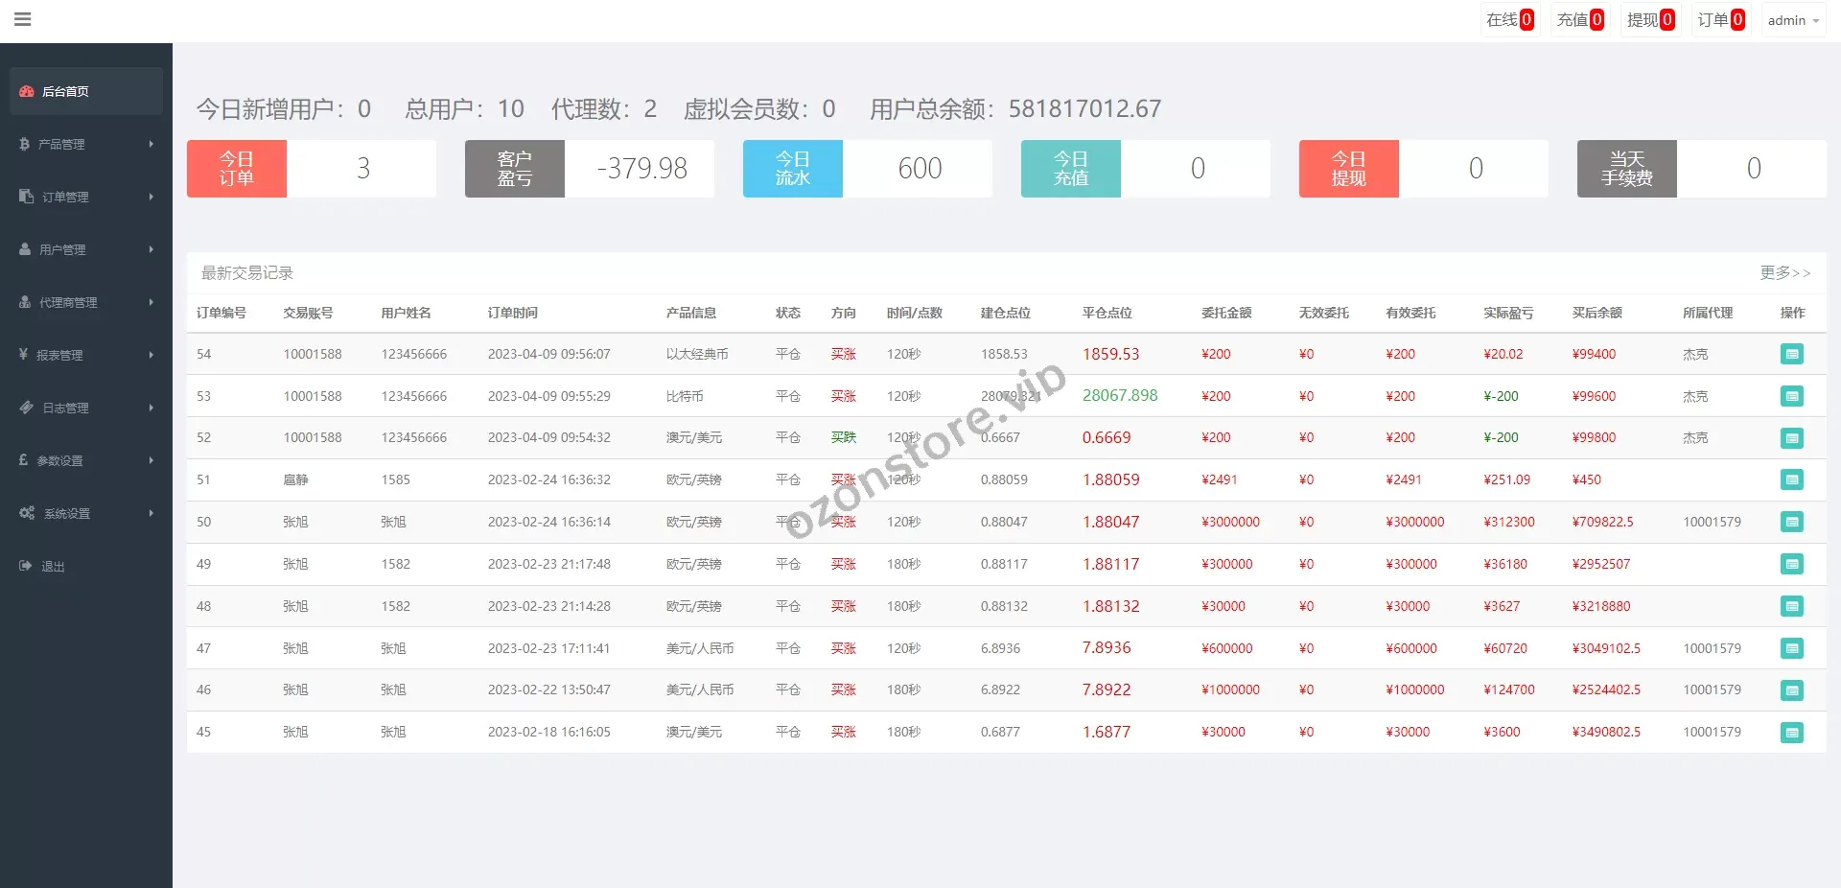Toggle the hamburger sidebar menu icon

point(23,19)
